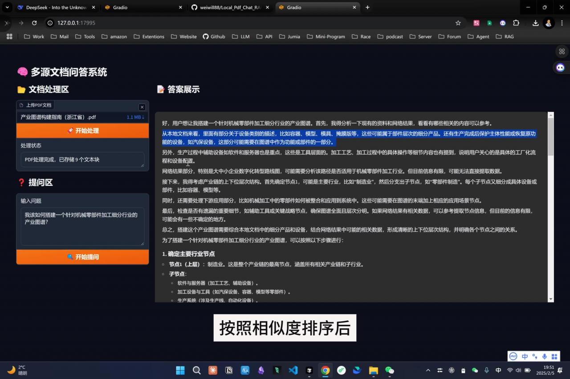Open the Tools bookmark folder

85,36
